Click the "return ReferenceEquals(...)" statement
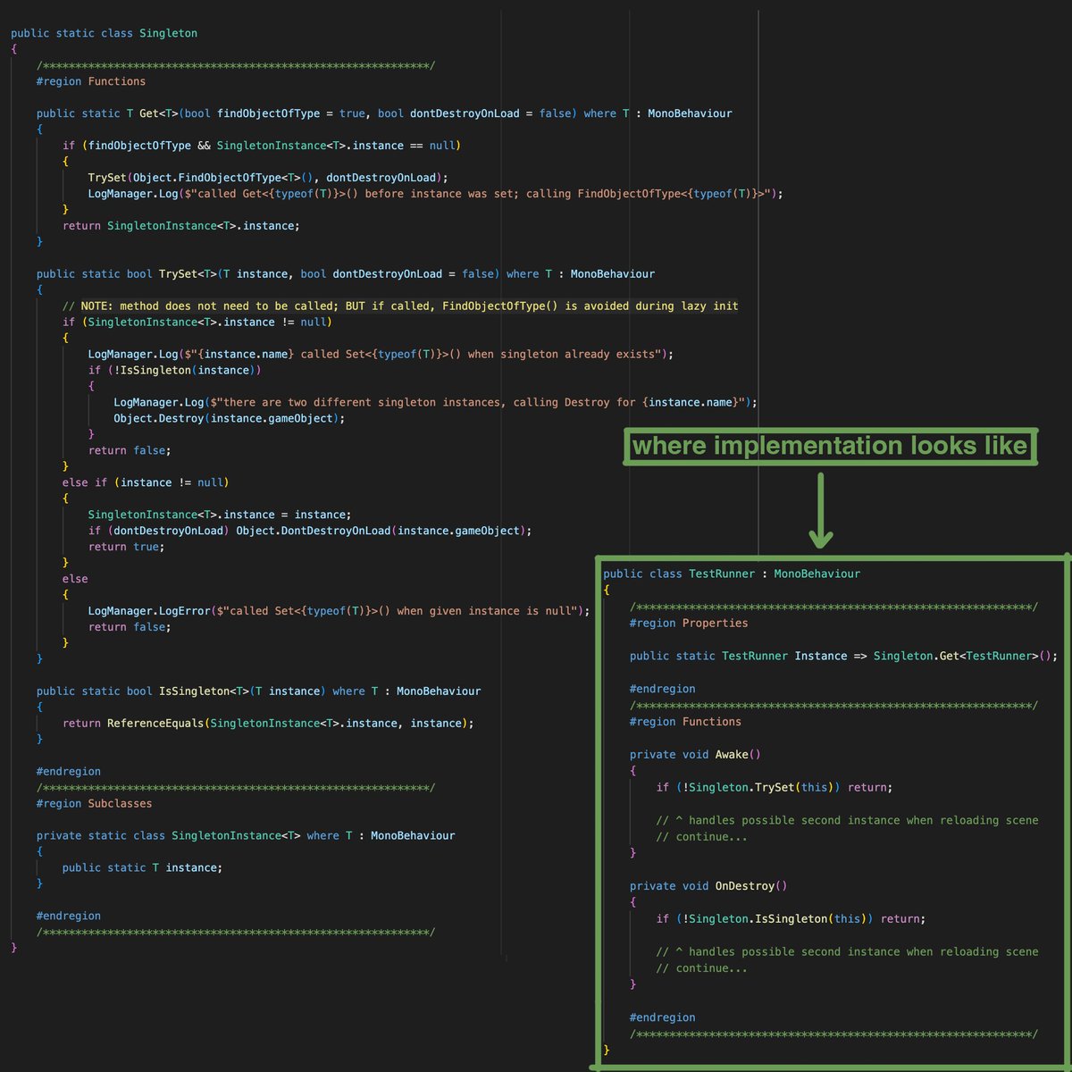Image resolution: width=1072 pixels, height=1072 pixels. point(268,724)
